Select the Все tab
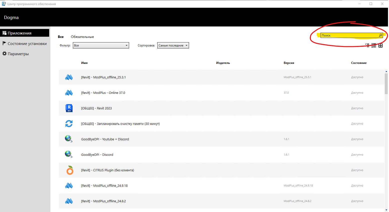389x212 pixels. pyautogui.click(x=61, y=37)
